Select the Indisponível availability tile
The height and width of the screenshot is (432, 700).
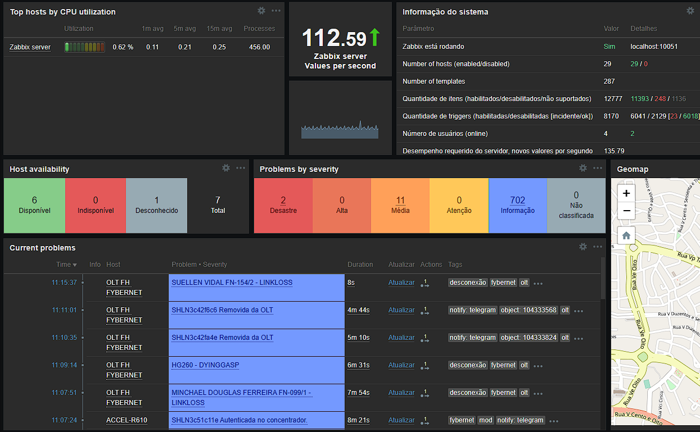[96, 206]
